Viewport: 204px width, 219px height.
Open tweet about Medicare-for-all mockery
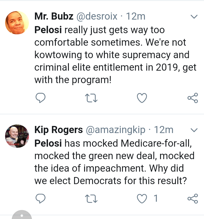click(113, 162)
